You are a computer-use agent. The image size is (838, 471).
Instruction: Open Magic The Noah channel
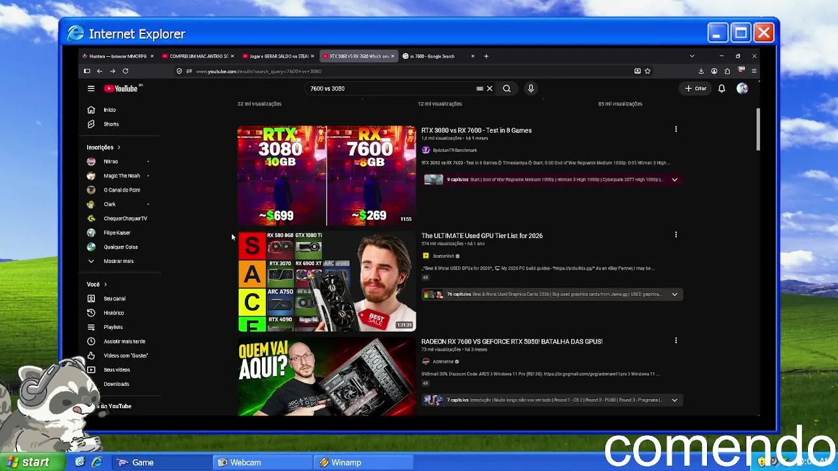[x=122, y=176]
